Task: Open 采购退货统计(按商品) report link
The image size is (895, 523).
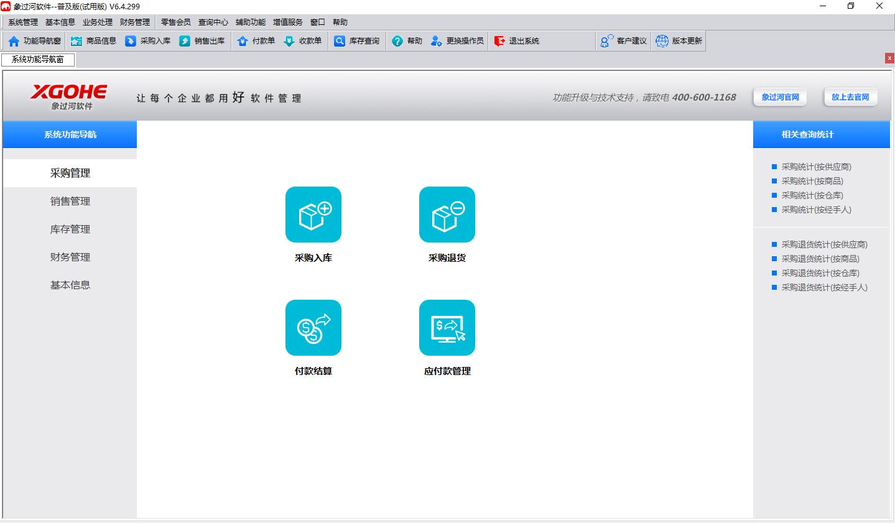Action: tap(820, 259)
